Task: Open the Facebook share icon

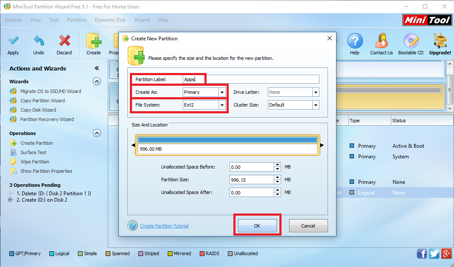Action: 422,254
